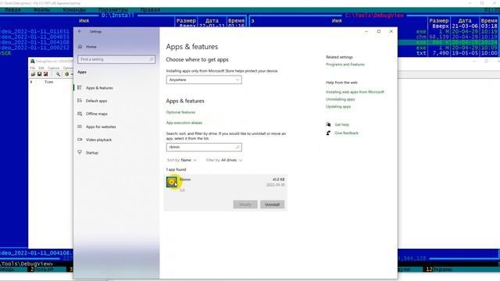Open Edit menu in DebugView window
Image resolution: width=500 pixels, height=281 pixels.
point(41,68)
